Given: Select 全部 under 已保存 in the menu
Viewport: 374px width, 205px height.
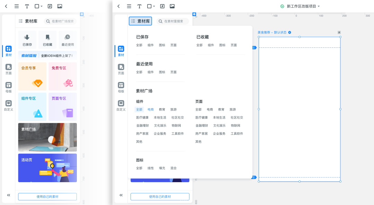Looking at the screenshot, I should point(139,45).
